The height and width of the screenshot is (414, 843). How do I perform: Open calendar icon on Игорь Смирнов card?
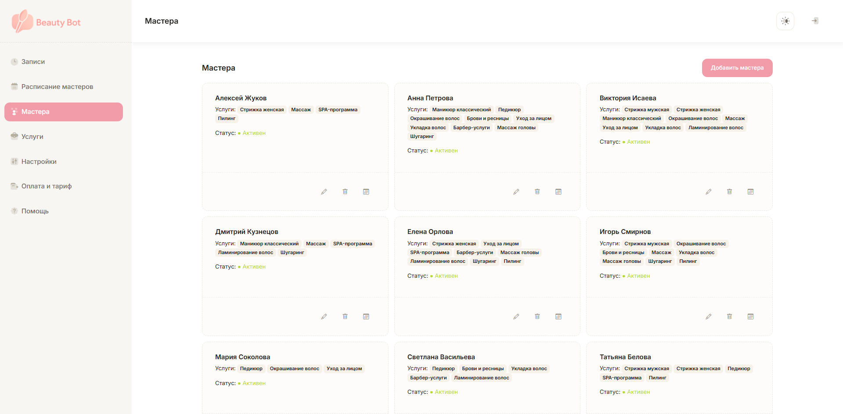coord(750,317)
